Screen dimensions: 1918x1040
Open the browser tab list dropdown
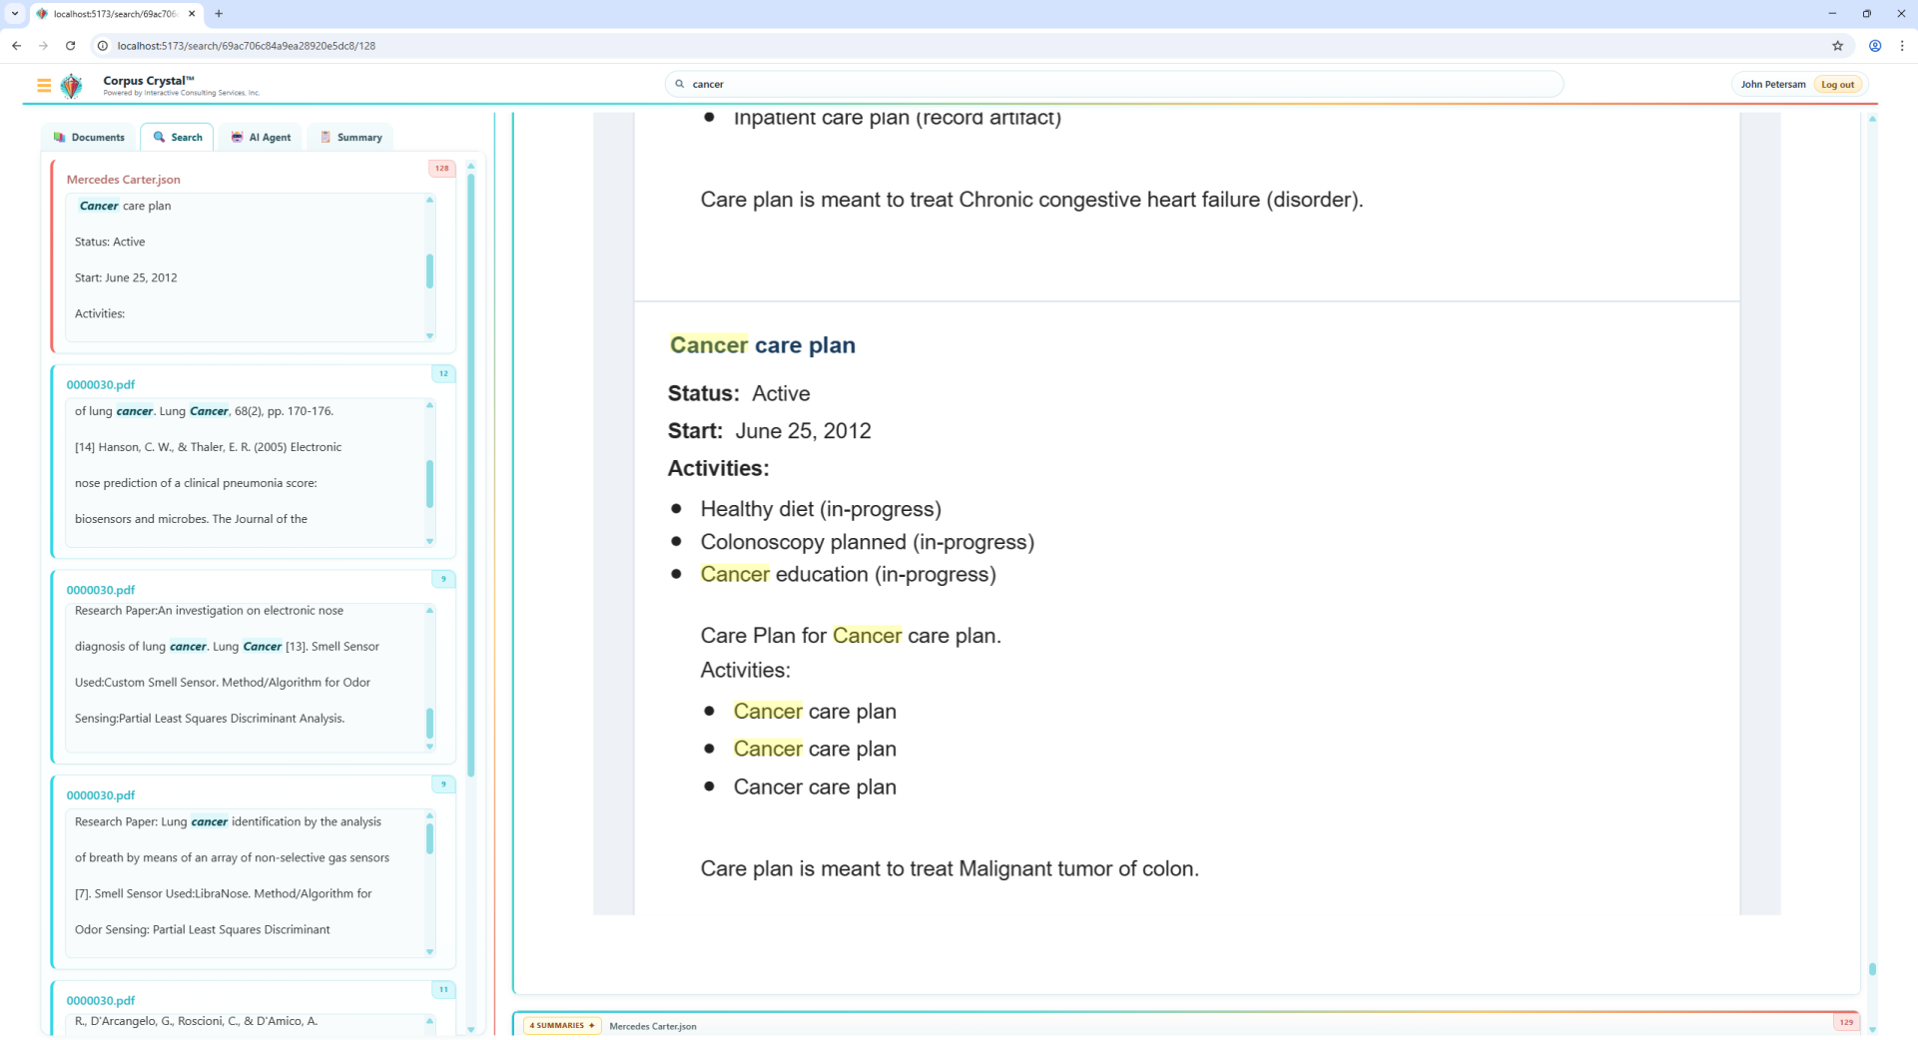click(15, 14)
